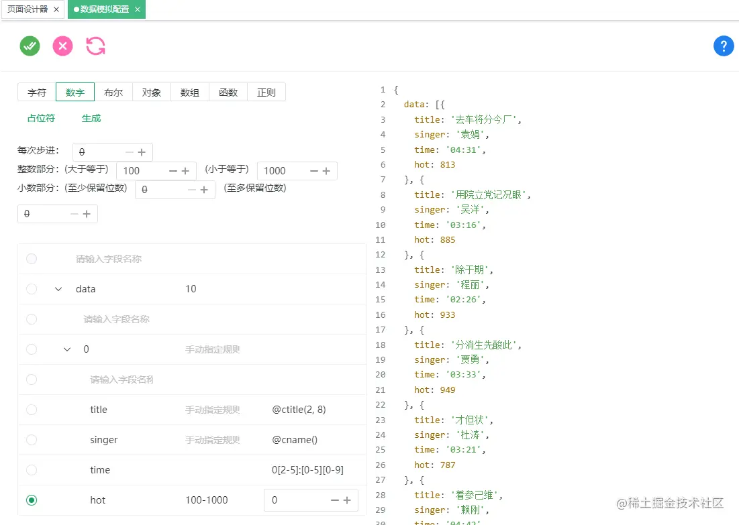Select the 正则 type tab

pos(266,93)
